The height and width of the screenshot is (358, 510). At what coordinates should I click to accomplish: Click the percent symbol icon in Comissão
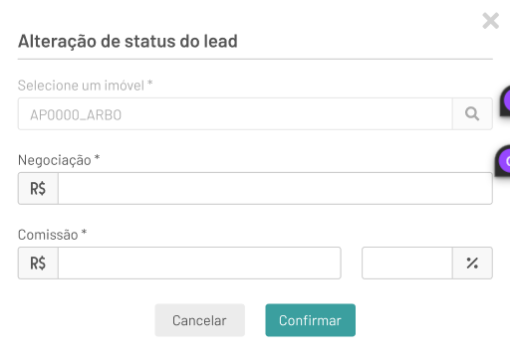click(x=472, y=263)
